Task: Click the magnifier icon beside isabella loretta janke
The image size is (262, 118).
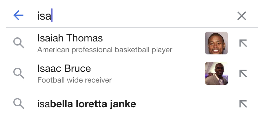Action: [19, 104]
